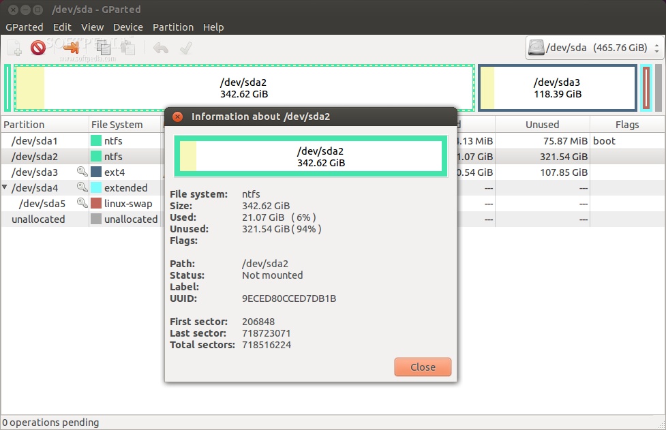Open the View menu
Viewport: 666px width, 430px height.
pyautogui.click(x=92, y=27)
